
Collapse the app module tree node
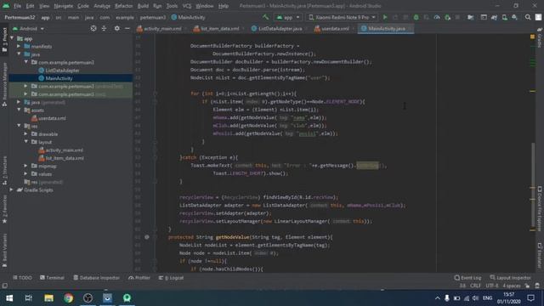tap(13, 38)
